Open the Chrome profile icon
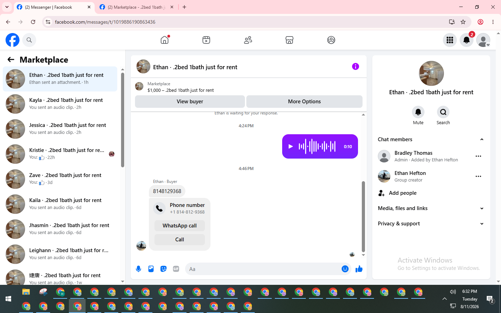 click(x=480, y=22)
